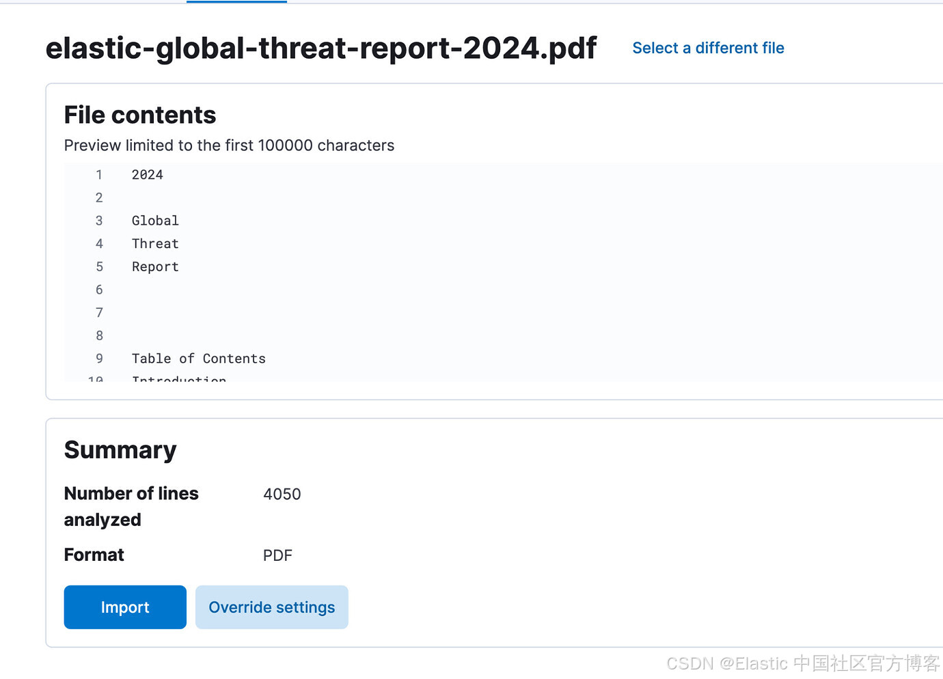The image size is (943, 679).
Task: Click line number 6 in preview gutter
Action: click(99, 290)
